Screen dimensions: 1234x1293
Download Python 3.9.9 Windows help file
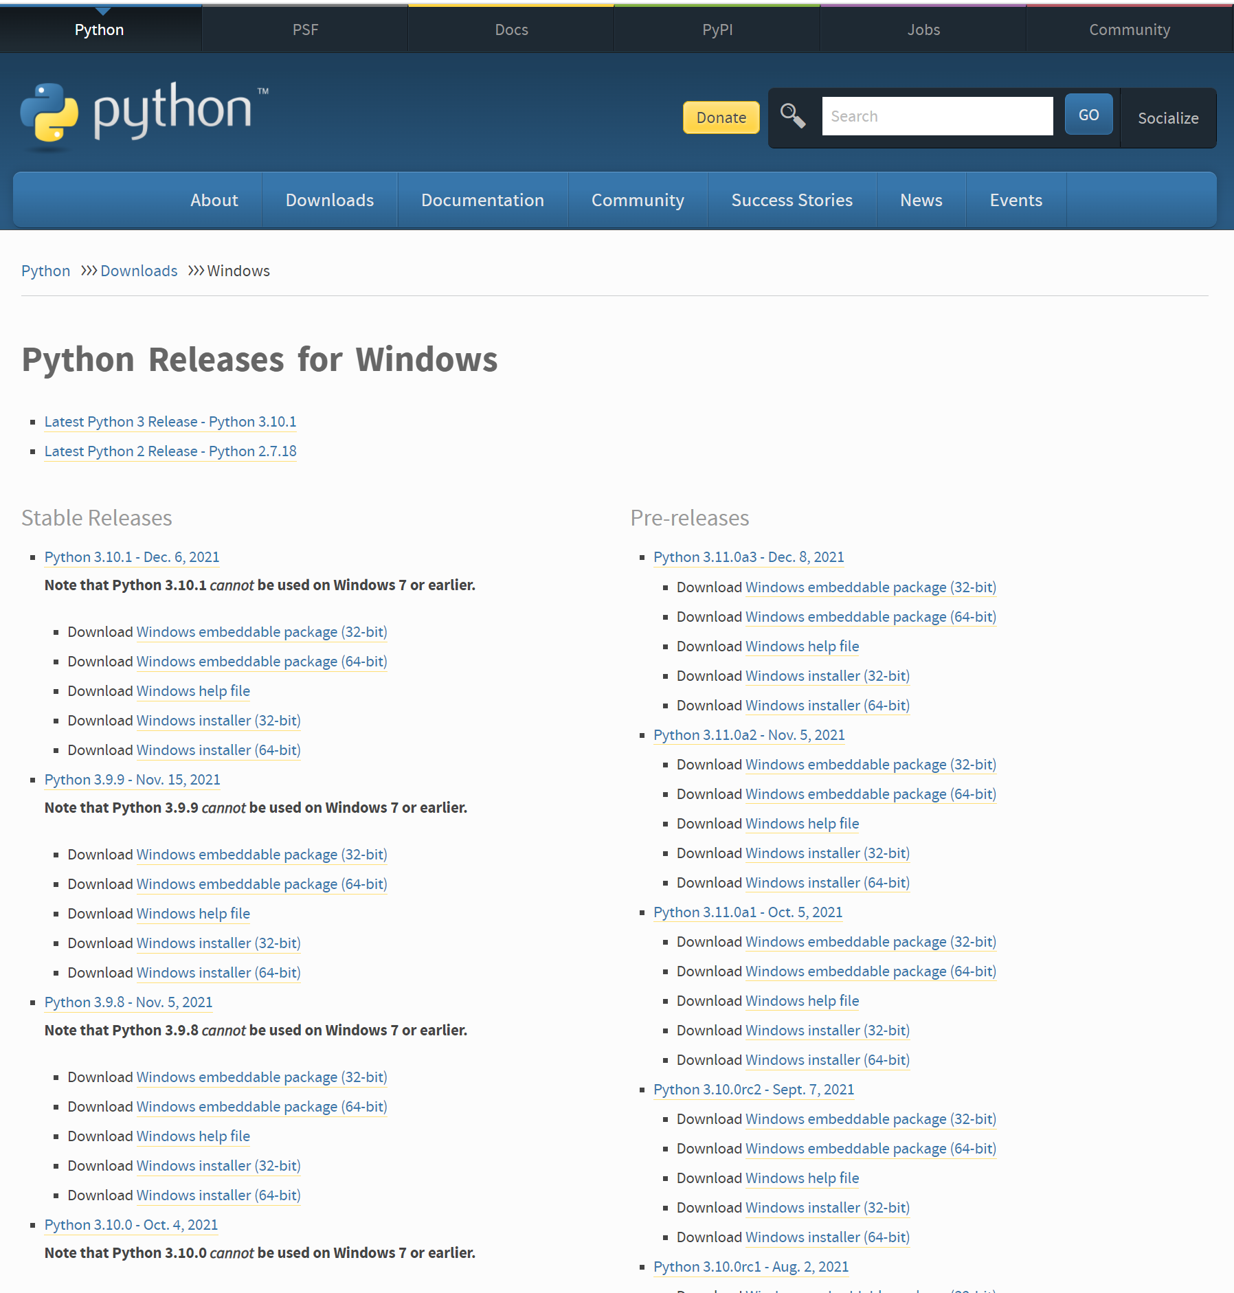pos(193,914)
